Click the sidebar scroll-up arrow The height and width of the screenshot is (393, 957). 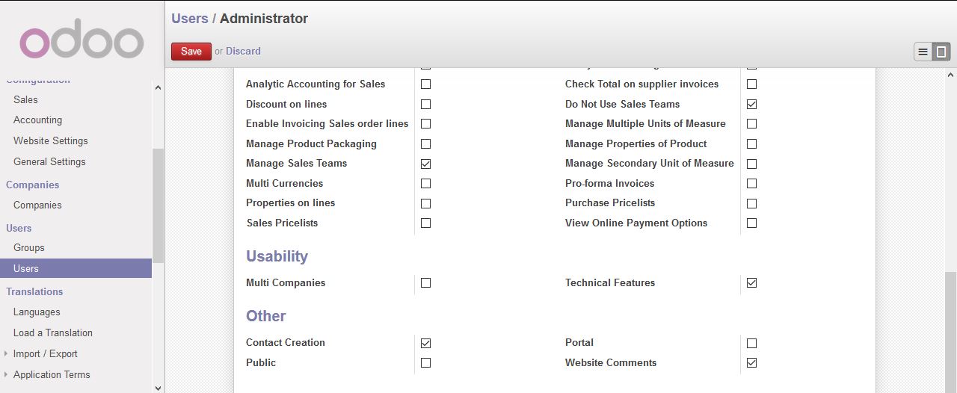coord(158,87)
